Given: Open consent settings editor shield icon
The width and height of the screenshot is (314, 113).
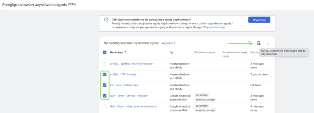Looking at the screenshot, I should click(x=258, y=43).
